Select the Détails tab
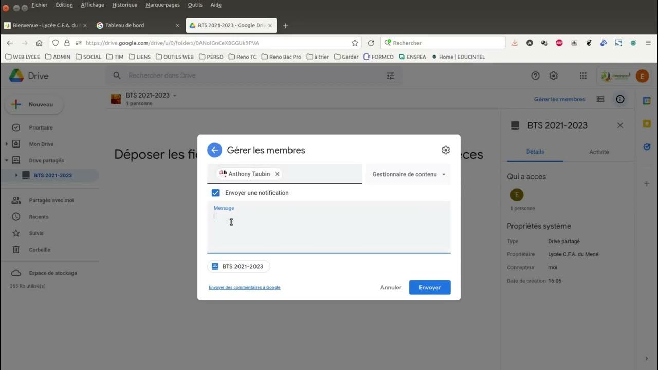This screenshot has width=658, height=370. pos(535,152)
